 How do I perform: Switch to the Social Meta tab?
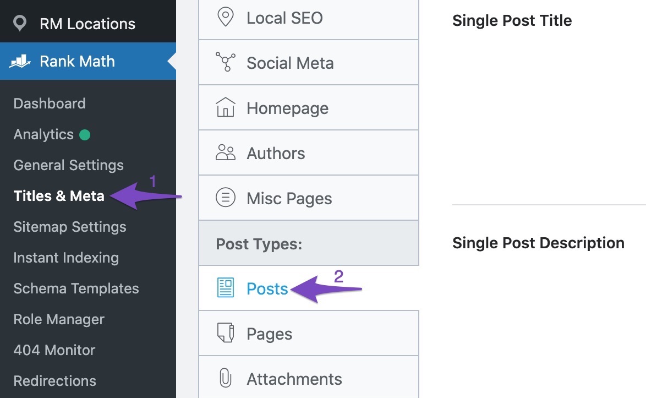[309, 63]
